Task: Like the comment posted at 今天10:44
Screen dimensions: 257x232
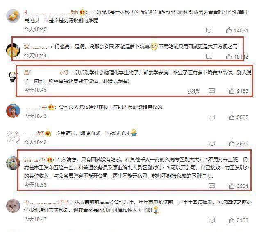Action: [x=229, y=56]
